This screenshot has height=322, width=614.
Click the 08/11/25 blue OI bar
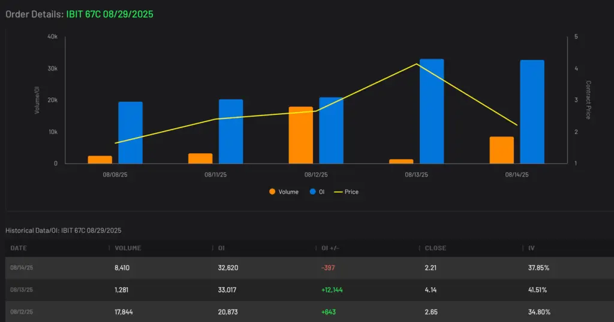click(231, 132)
